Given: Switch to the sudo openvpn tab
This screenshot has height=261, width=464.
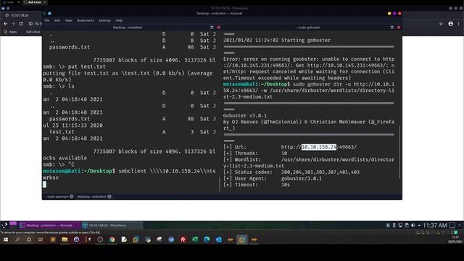Looking at the screenshot, I should tap(58, 196).
